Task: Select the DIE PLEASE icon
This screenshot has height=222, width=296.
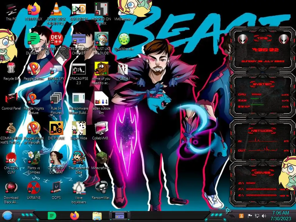Action: point(56,131)
